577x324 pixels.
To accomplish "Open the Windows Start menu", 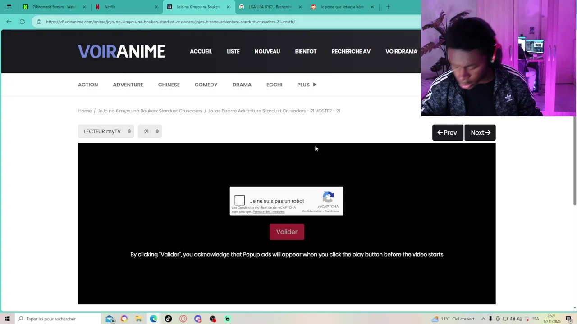I will pyautogui.click(x=7, y=319).
